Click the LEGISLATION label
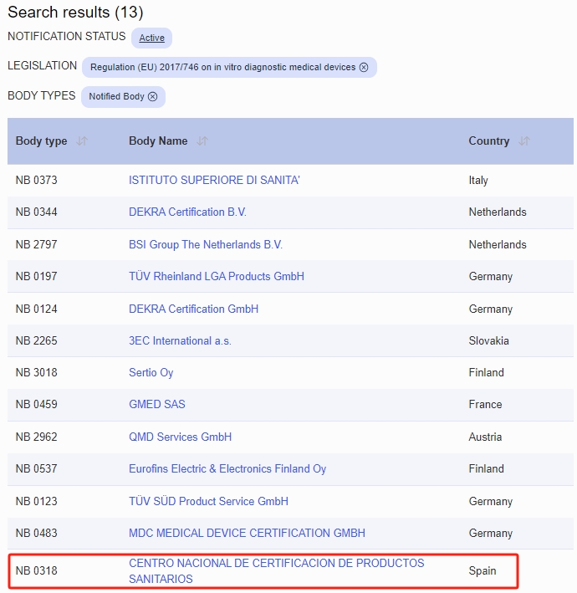Image resolution: width=577 pixels, height=593 pixels. [43, 66]
